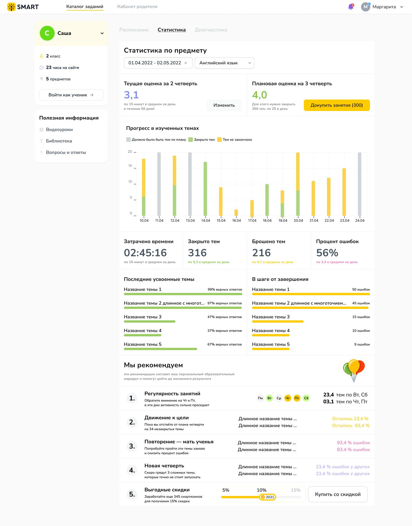Switch to the Расписание tab

click(134, 30)
